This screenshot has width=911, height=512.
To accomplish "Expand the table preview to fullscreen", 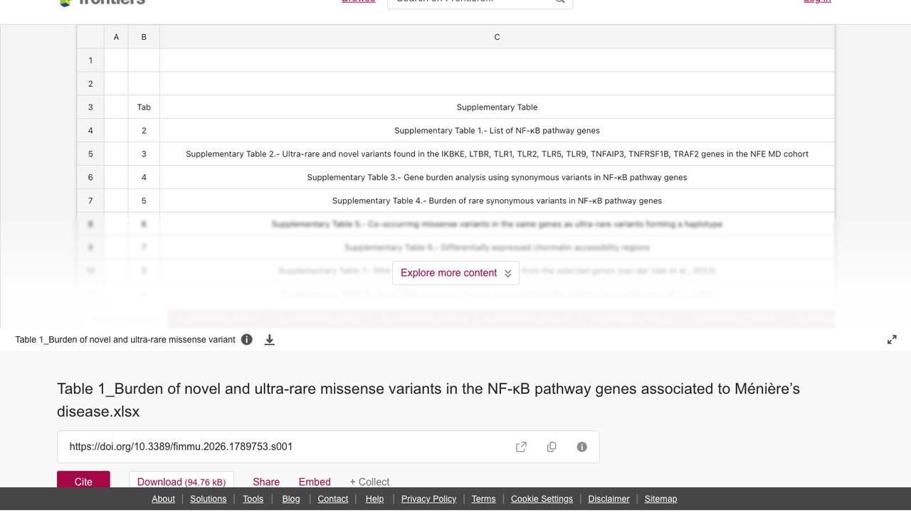I will click(892, 340).
